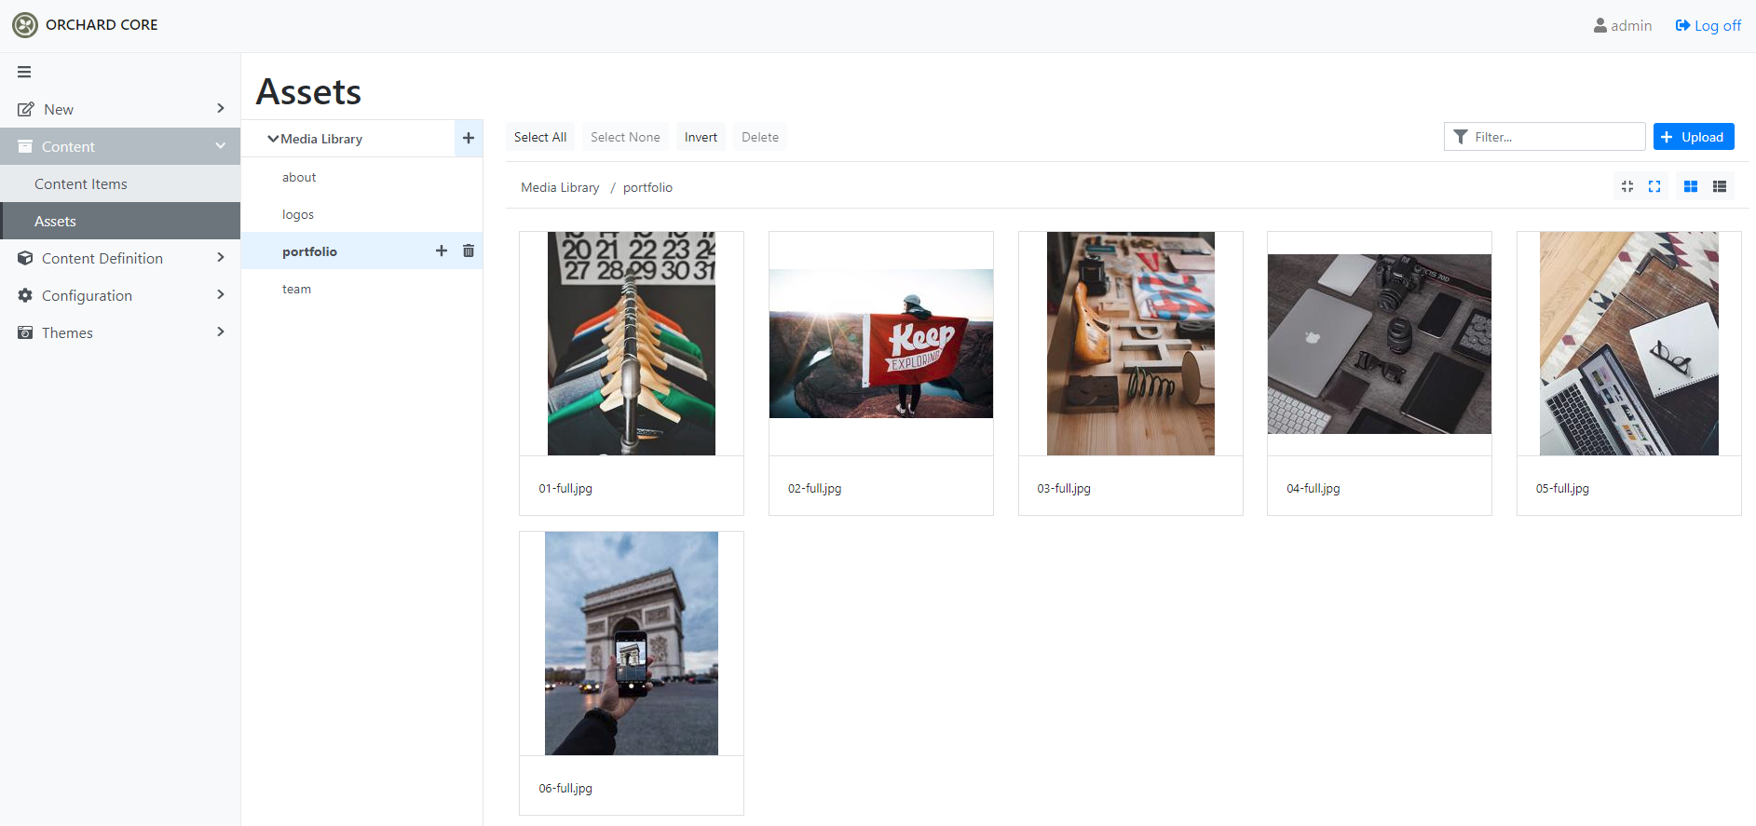This screenshot has width=1756, height=826.
Task: Click the 03-full.jpg file name
Action: (1064, 488)
